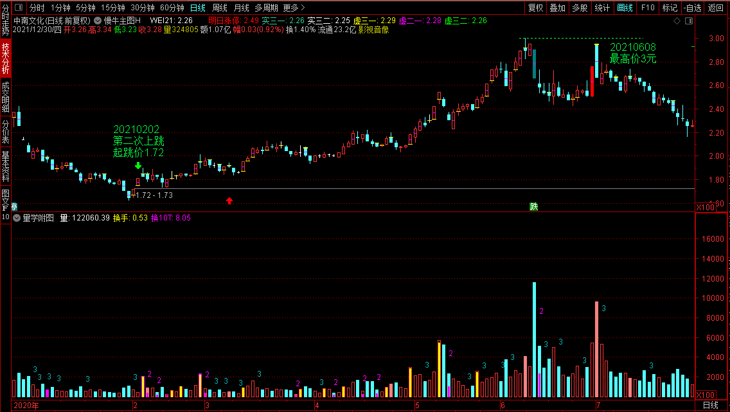Screen dimensions: 730x412
Task: Click the 返回 back button
Action: pos(716,8)
